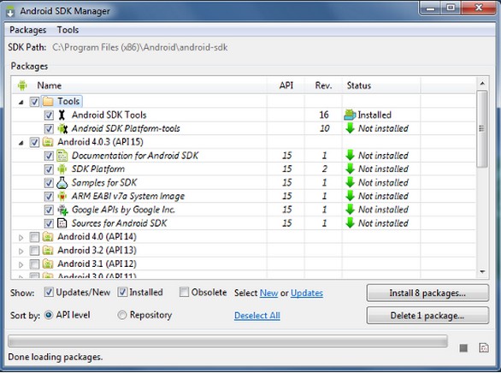Collapse the Android 4.0.3 (API 15) group

pos(21,143)
